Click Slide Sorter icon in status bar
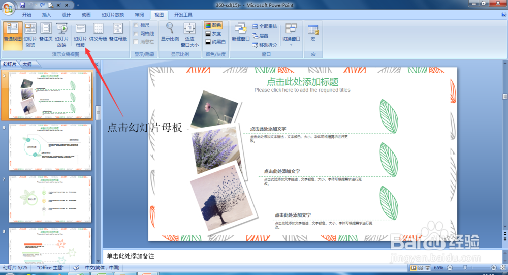Image resolution: width=508 pixels, height=275 pixels. (421, 268)
